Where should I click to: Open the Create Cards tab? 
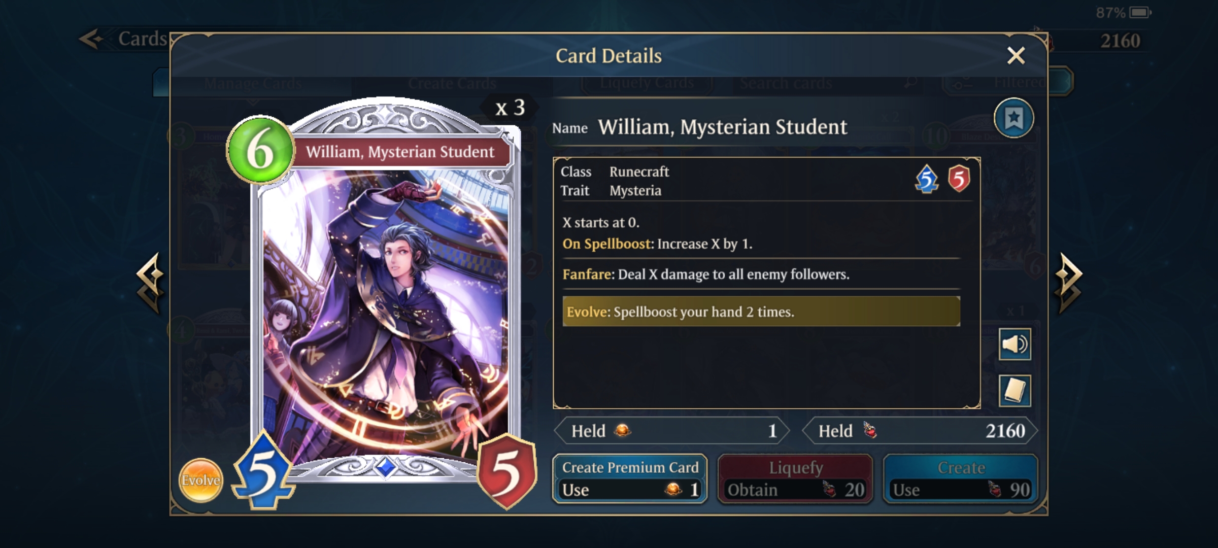(x=452, y=83)
